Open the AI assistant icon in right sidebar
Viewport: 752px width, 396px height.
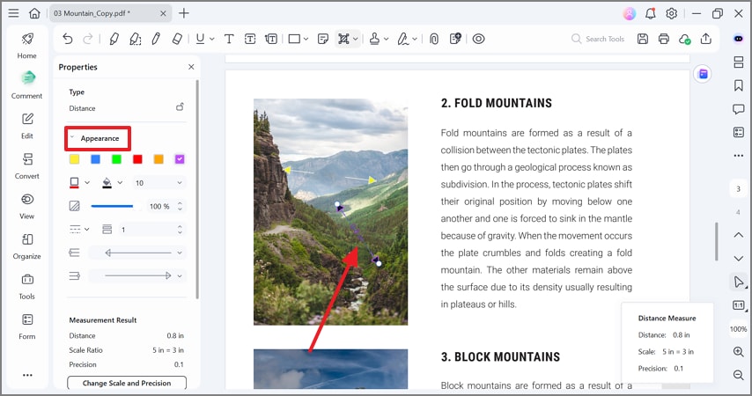[739, 39]
